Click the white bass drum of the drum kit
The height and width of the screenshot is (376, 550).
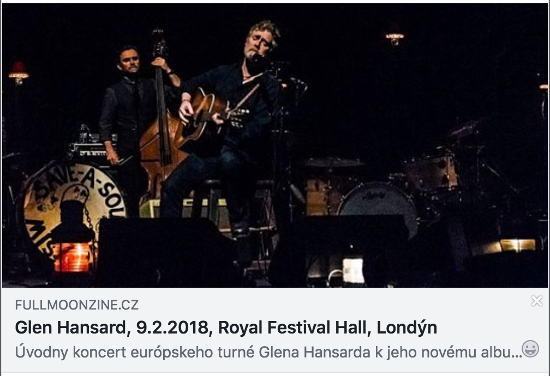(x=379, y=206)
